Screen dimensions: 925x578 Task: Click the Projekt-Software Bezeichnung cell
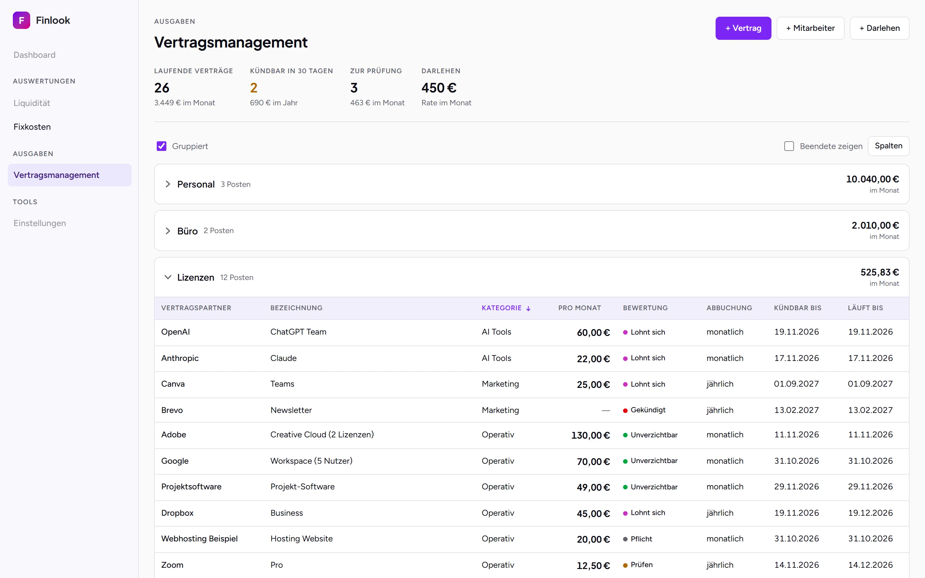tap(302, 486)
